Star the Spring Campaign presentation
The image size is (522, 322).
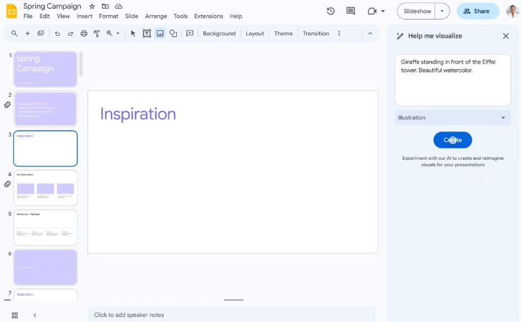click(92, 6)
